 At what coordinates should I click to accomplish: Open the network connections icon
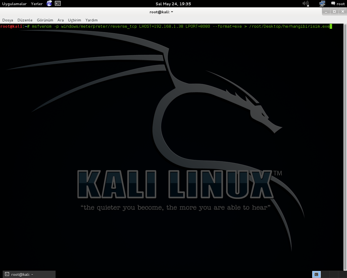click(322, 4)
